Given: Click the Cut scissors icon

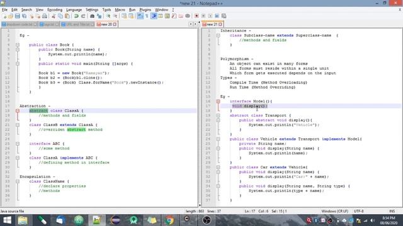Looking at the screenshot, I should pos(54,16).
